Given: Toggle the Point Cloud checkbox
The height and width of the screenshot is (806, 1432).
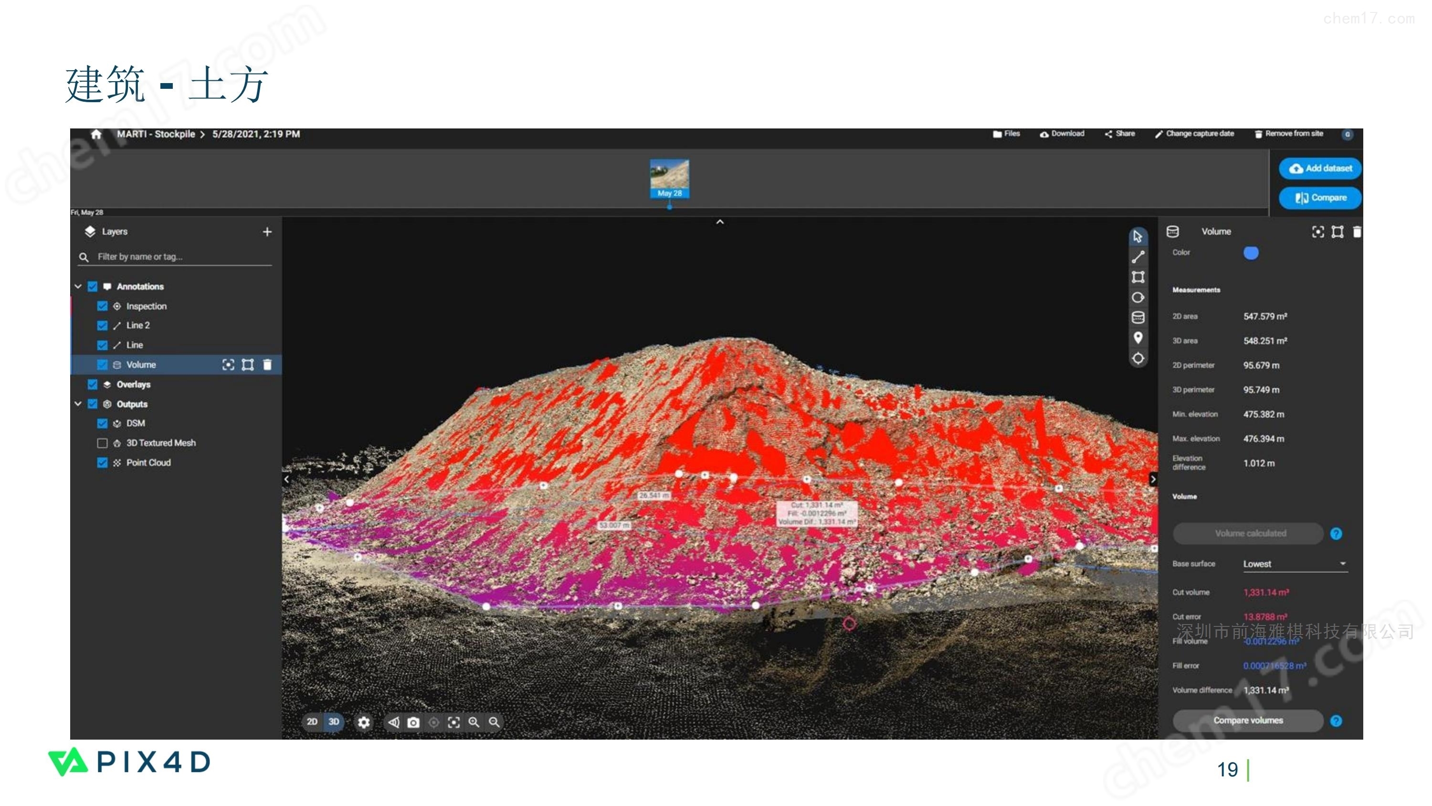Looking at the screenshot, I should (x=102, y=462).
